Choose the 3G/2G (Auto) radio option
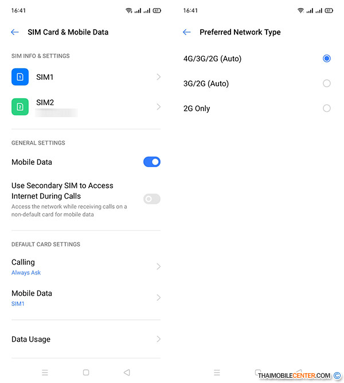344x383 pixels. 327,83
